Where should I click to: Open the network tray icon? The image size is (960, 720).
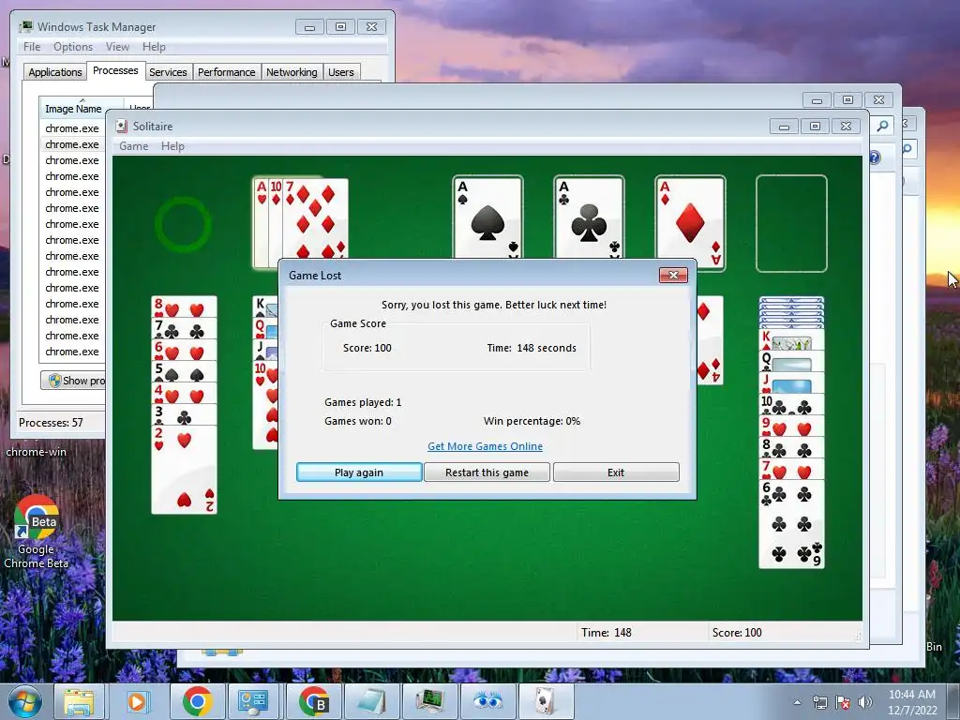point(819,702)
